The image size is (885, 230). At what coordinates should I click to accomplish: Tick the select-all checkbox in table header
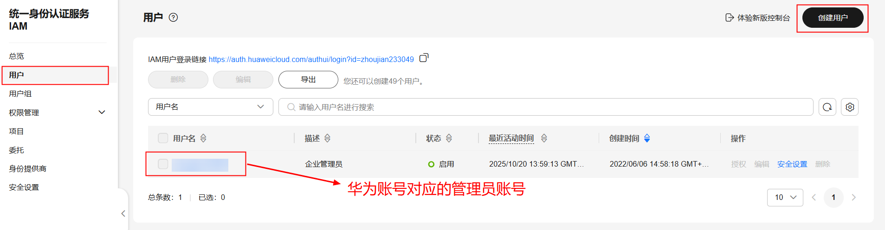163,138
